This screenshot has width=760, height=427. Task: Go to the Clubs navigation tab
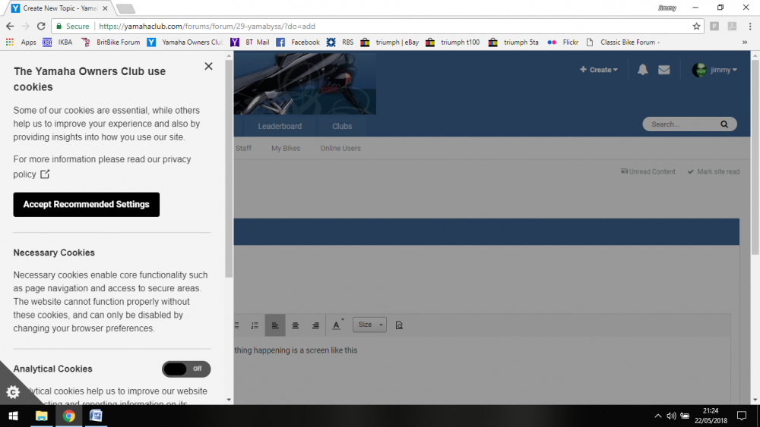[x=342, y=126]
